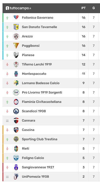
Task: Click the tuttocampo.it logo
Action: click(x=18, y=8)
